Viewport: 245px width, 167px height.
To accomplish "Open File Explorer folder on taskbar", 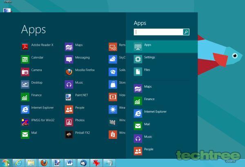I will 31,163.
